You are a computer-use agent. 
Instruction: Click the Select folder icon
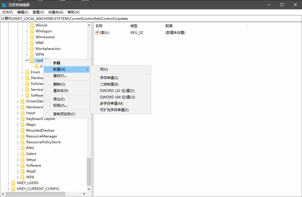click(23, 154)
